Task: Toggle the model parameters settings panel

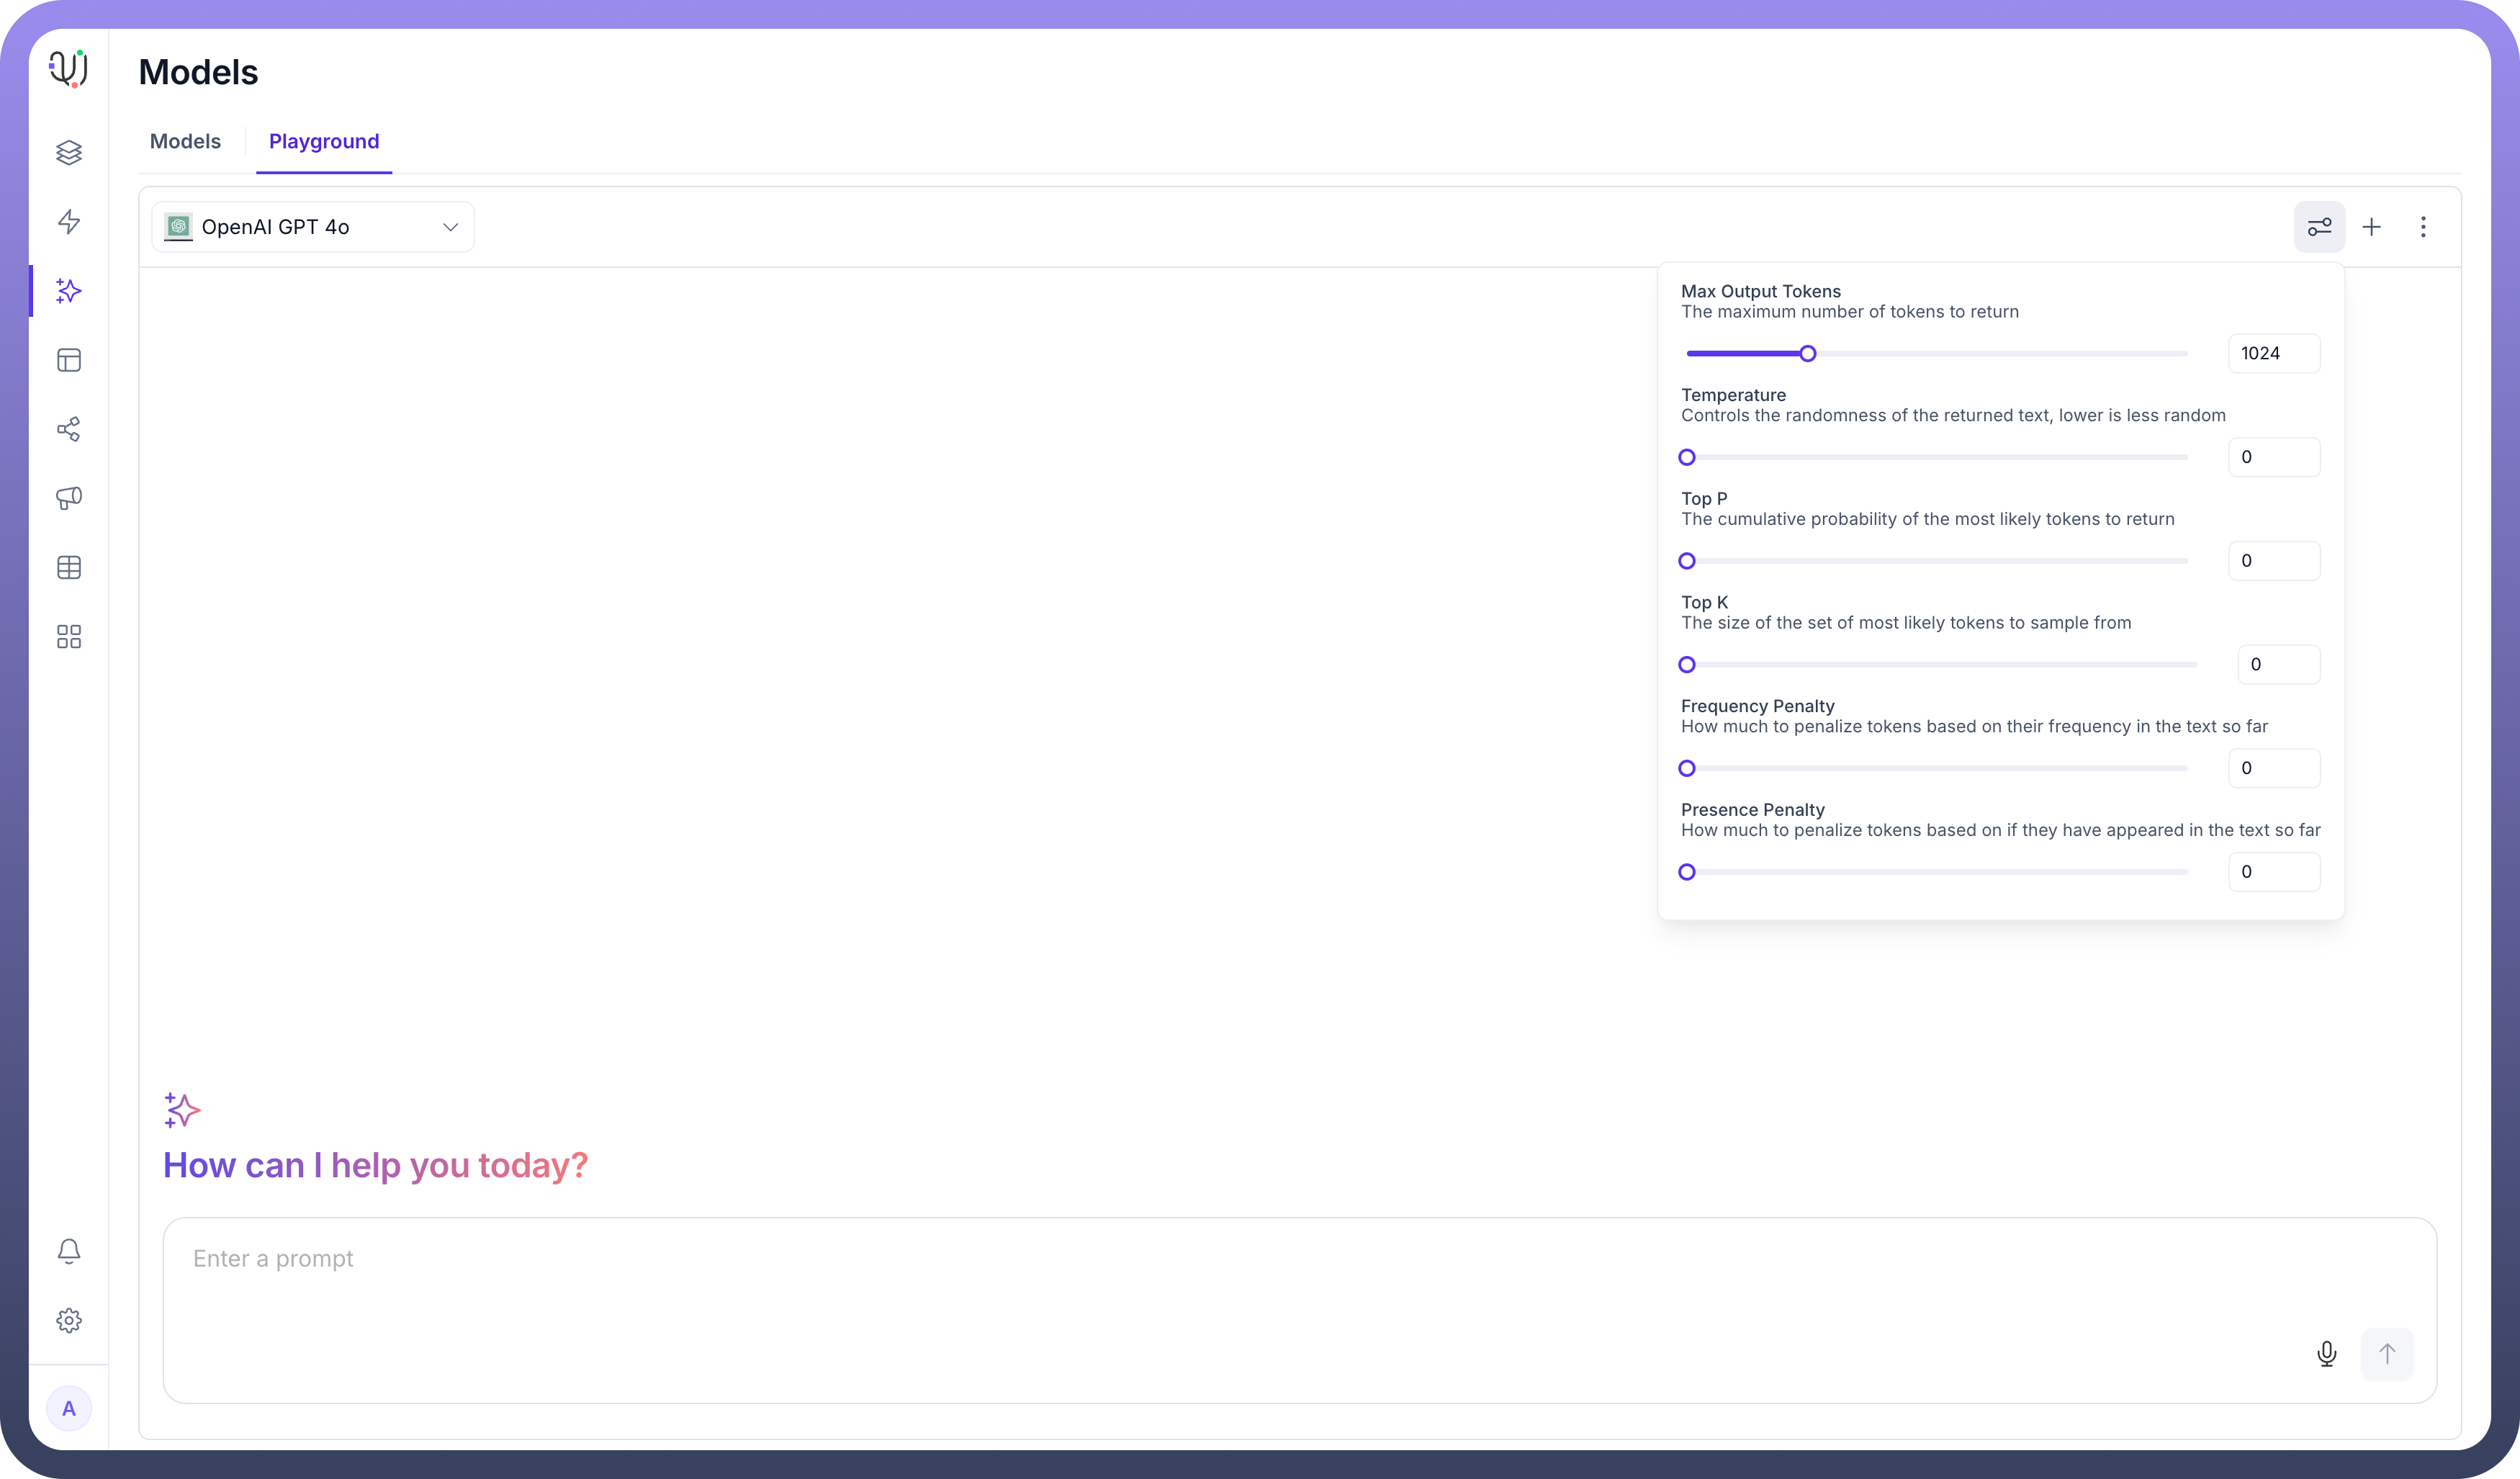Action: point(2319,227)
